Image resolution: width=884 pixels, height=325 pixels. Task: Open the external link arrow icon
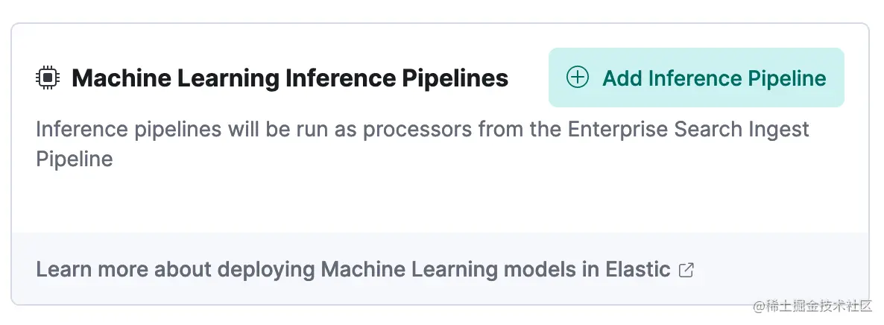pyautogui.click(x=686, y=271)
